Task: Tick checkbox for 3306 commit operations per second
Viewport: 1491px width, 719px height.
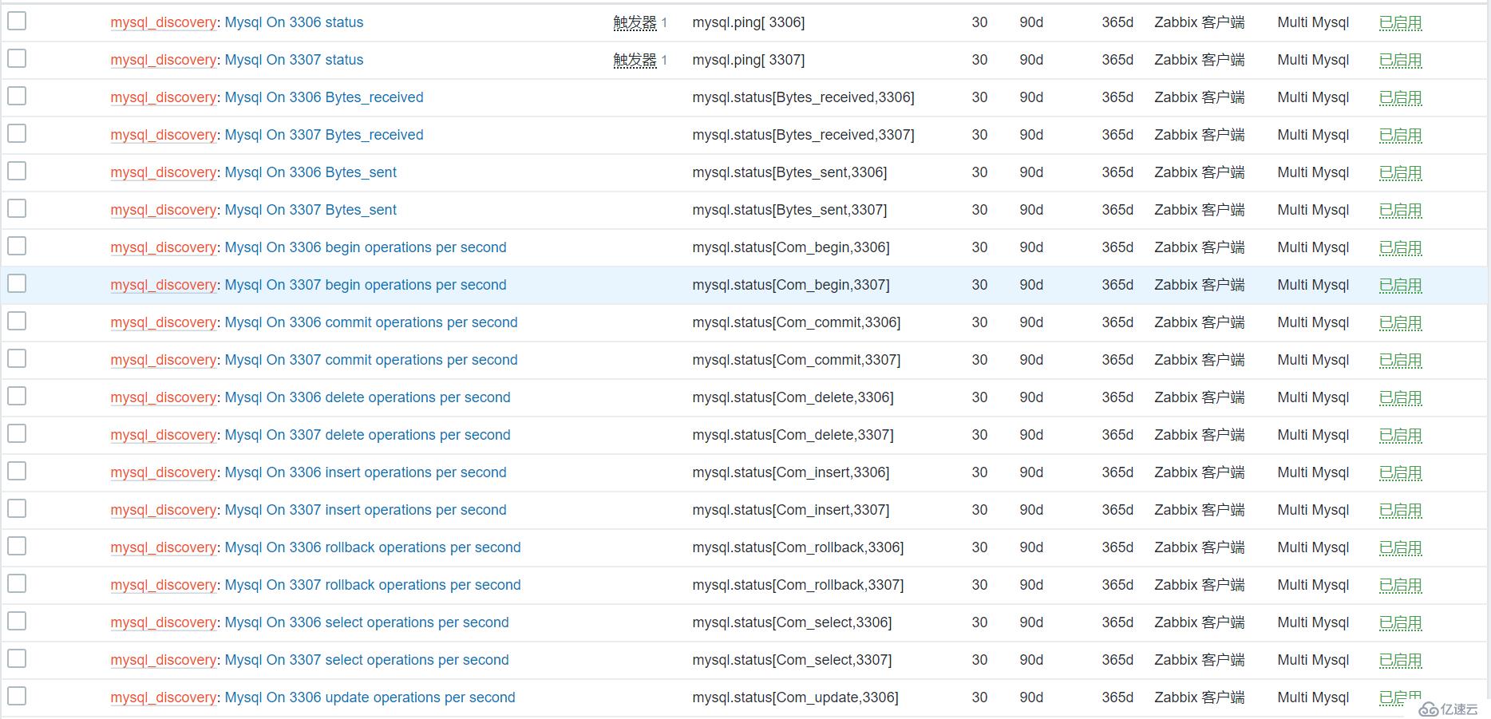Action: (x=17, y=321)
